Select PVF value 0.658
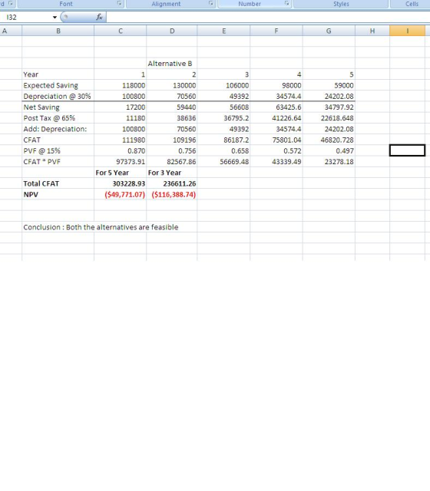This screenshot has width=430, height=491. tap(223, 151)
